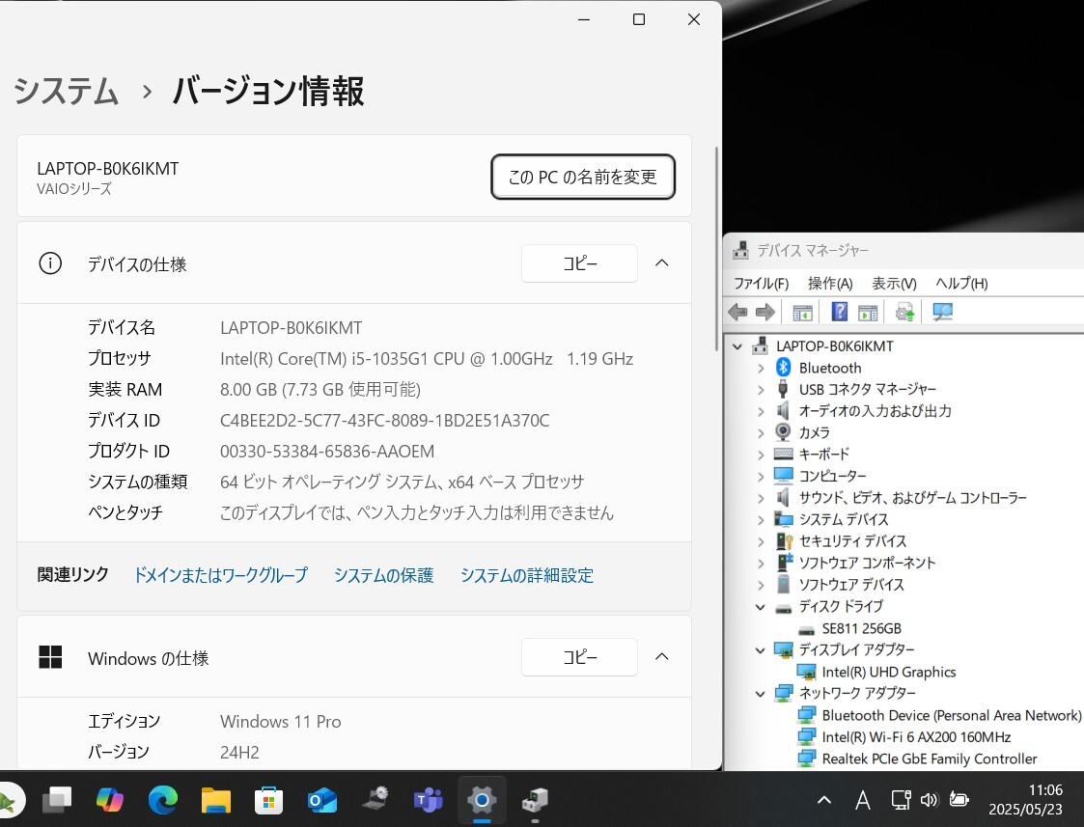Switch to Device Manager via taskbar icon
The image size is (1084, 827).
(535, 800)
